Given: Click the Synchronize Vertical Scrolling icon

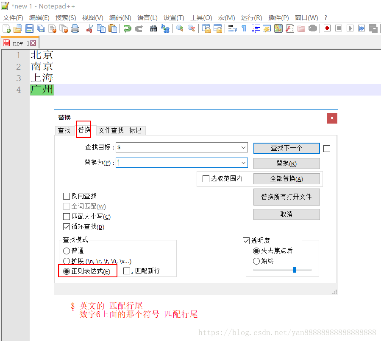Looking at the screenshot, I should pos(206,29).
